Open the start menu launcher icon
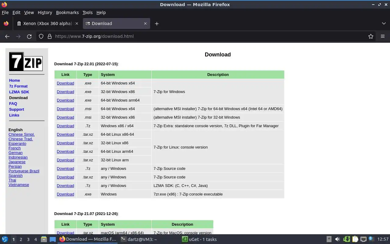Viewport: 390px width, 244px height. (5, 239)
